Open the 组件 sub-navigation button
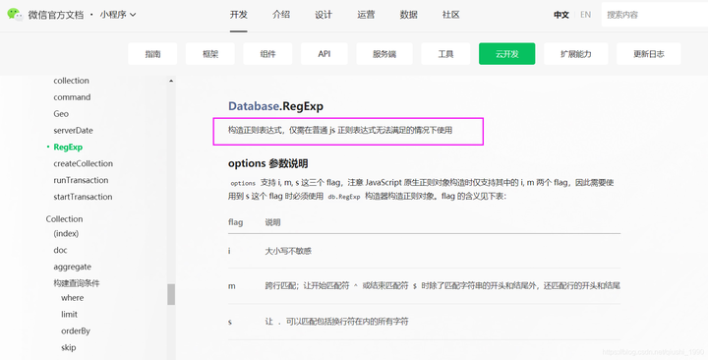The height and width of the screenshot is (360, 708). click(x=267, y=54)
